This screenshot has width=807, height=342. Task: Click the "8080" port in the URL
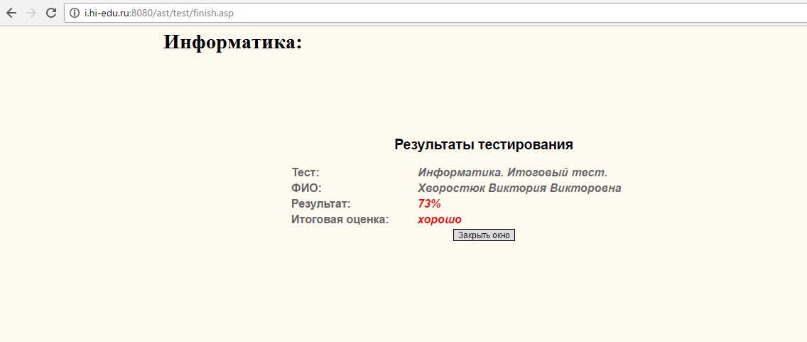(x=141, y=13)
